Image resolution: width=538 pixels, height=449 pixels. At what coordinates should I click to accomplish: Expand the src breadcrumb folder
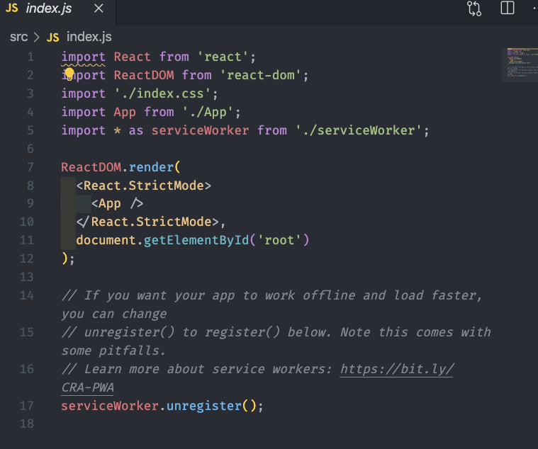coord(18,37)
